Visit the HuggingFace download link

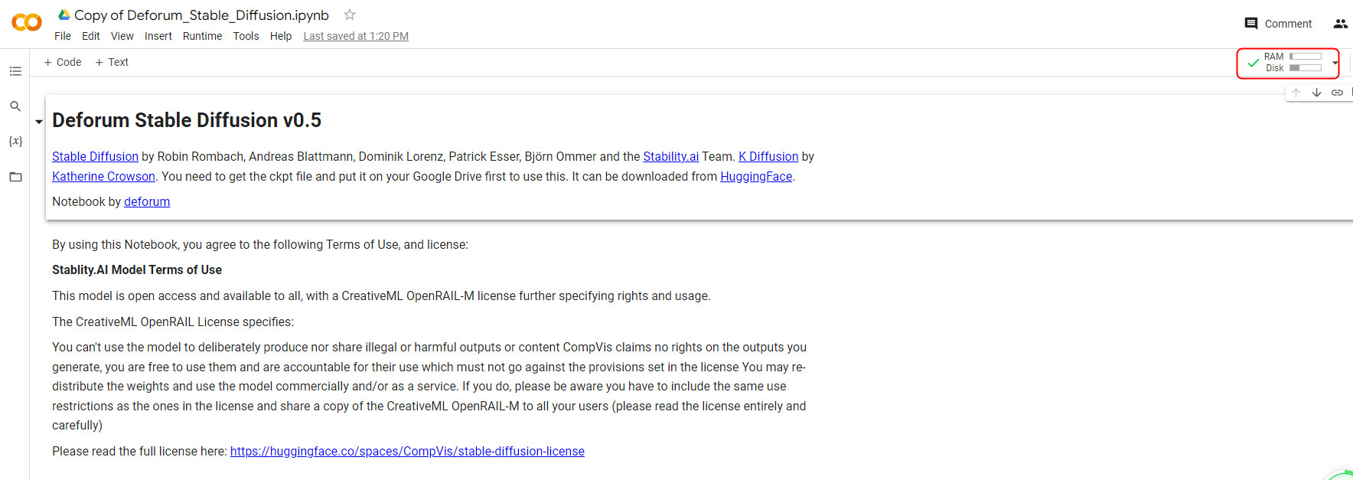point(756,176)
